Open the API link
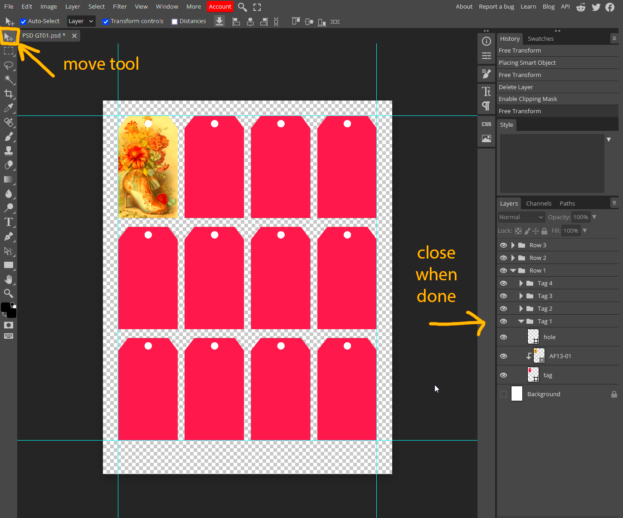This screenshot has height=518, width=623. click(565, 7)
